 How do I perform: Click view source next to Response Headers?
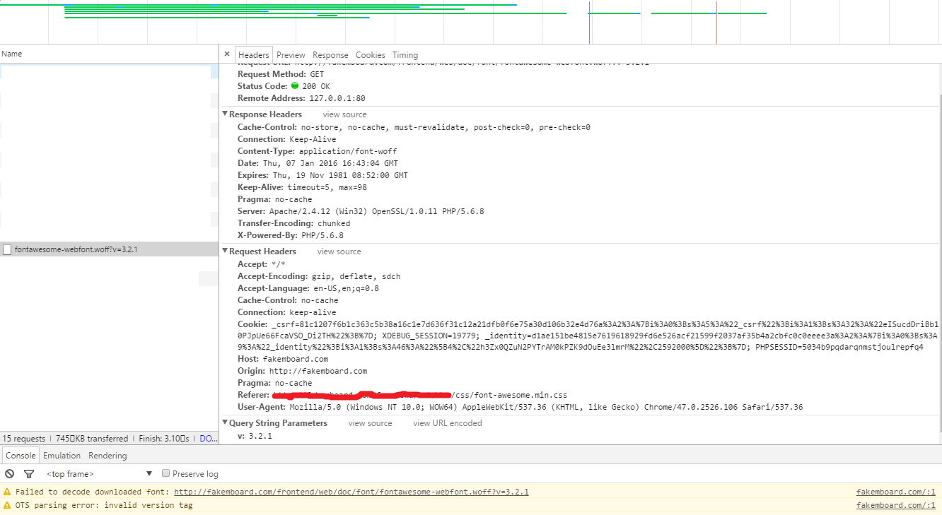[345, 114]
